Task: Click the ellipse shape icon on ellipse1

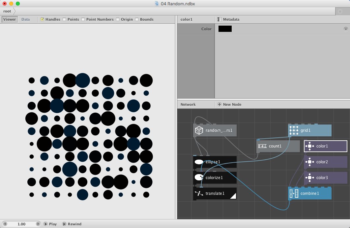Action: pos(198,162)
